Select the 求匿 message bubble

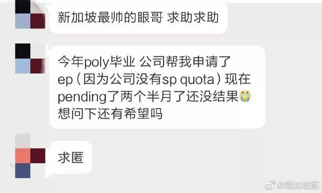click(71, 157)
